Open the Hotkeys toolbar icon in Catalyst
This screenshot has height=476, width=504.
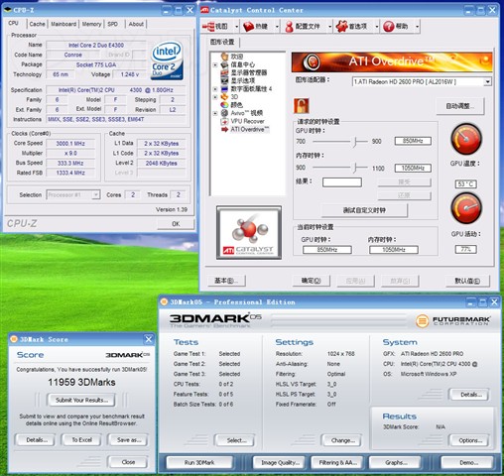(x=248, y=27)
